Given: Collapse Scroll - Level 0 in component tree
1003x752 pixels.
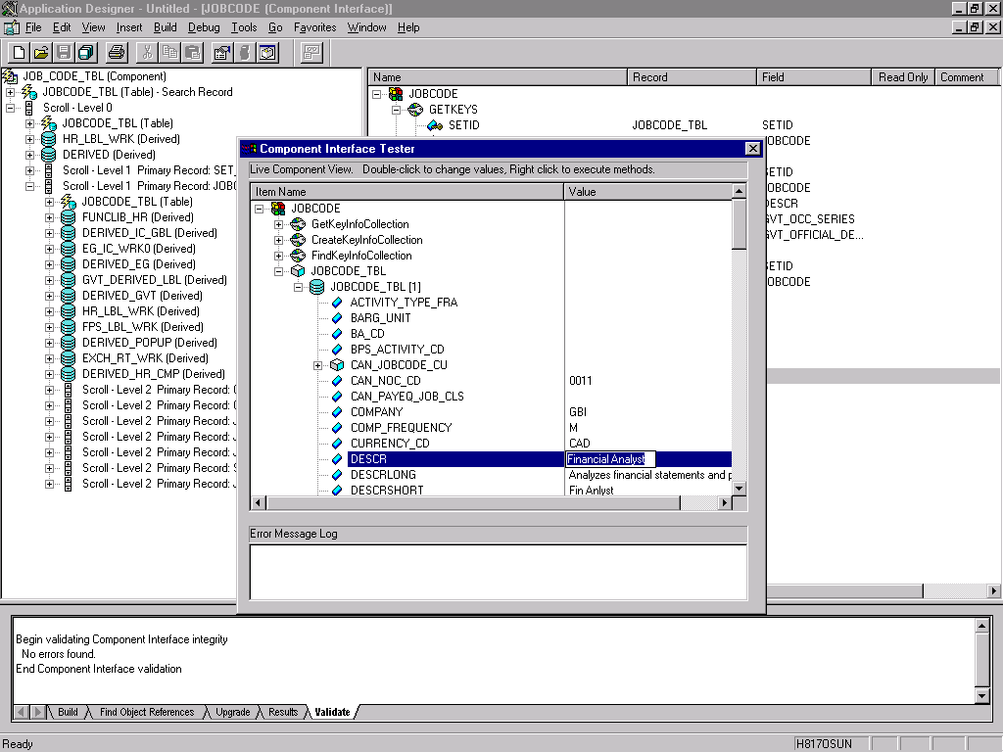Looking at the screenshot, I should (10, 108).
